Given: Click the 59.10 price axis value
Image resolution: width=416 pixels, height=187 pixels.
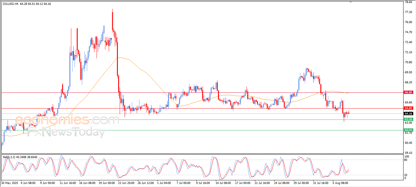Looking at the screenshot, I should click(408, 153).
